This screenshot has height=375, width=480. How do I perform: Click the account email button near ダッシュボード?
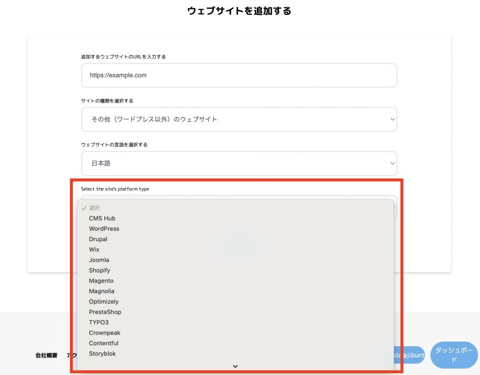[x=409, y=355]
